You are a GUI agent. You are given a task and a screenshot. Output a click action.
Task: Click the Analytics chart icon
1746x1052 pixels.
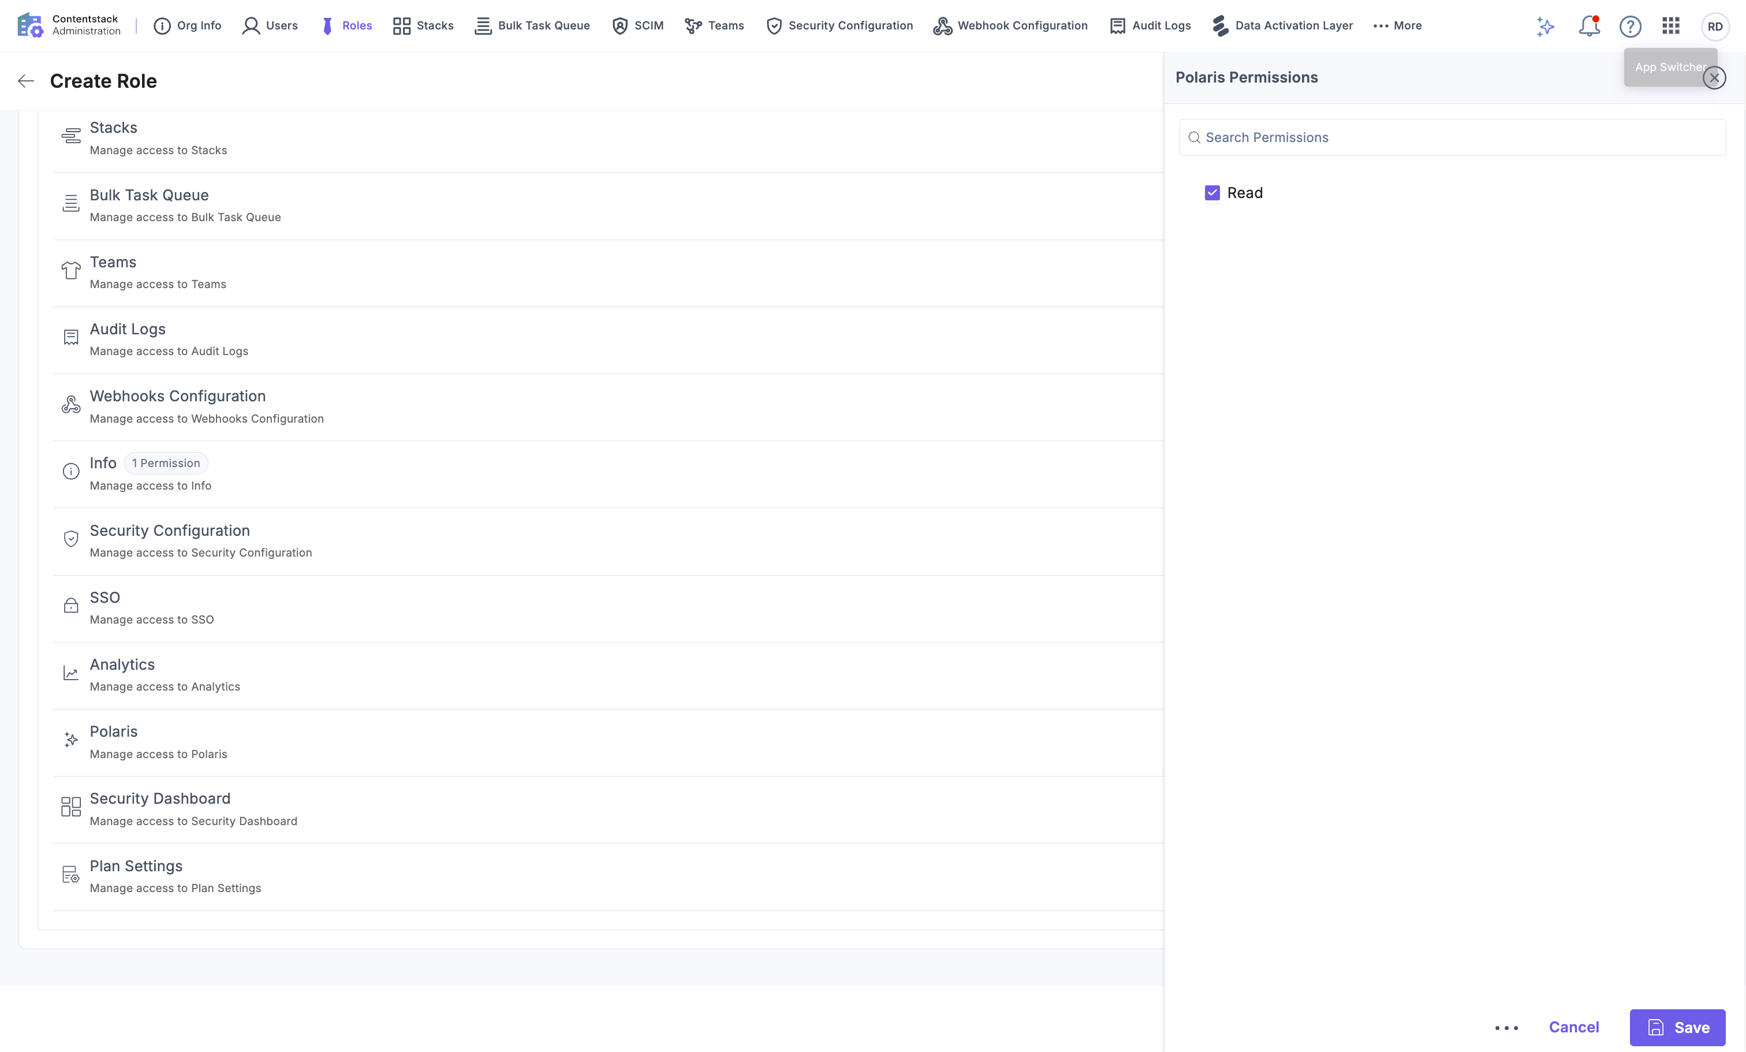point(71,673)
